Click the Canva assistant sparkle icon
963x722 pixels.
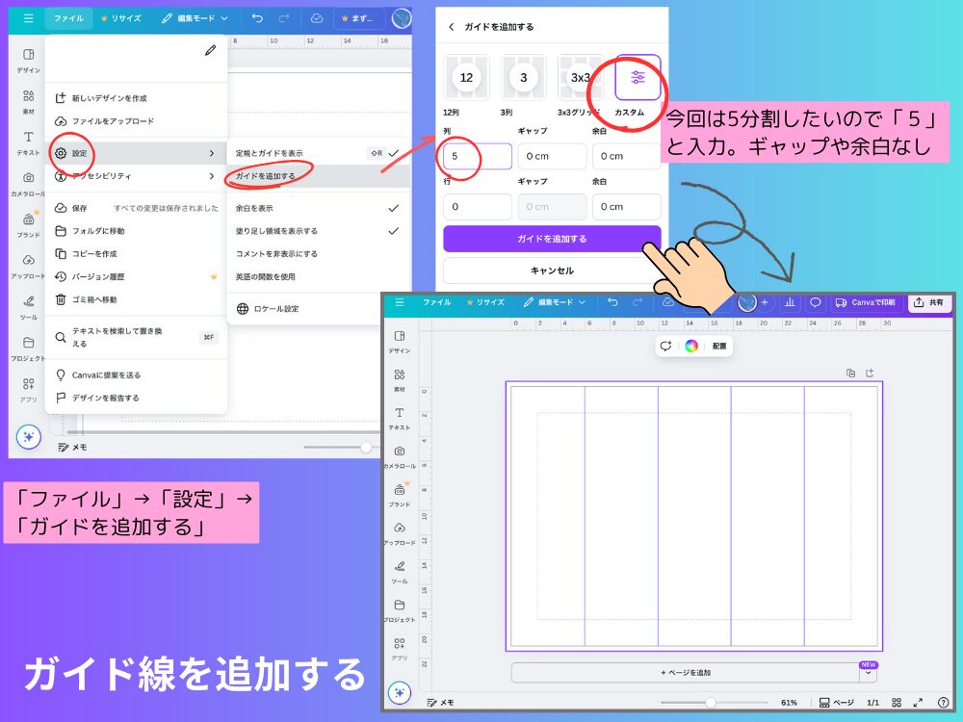pos(29,438)
